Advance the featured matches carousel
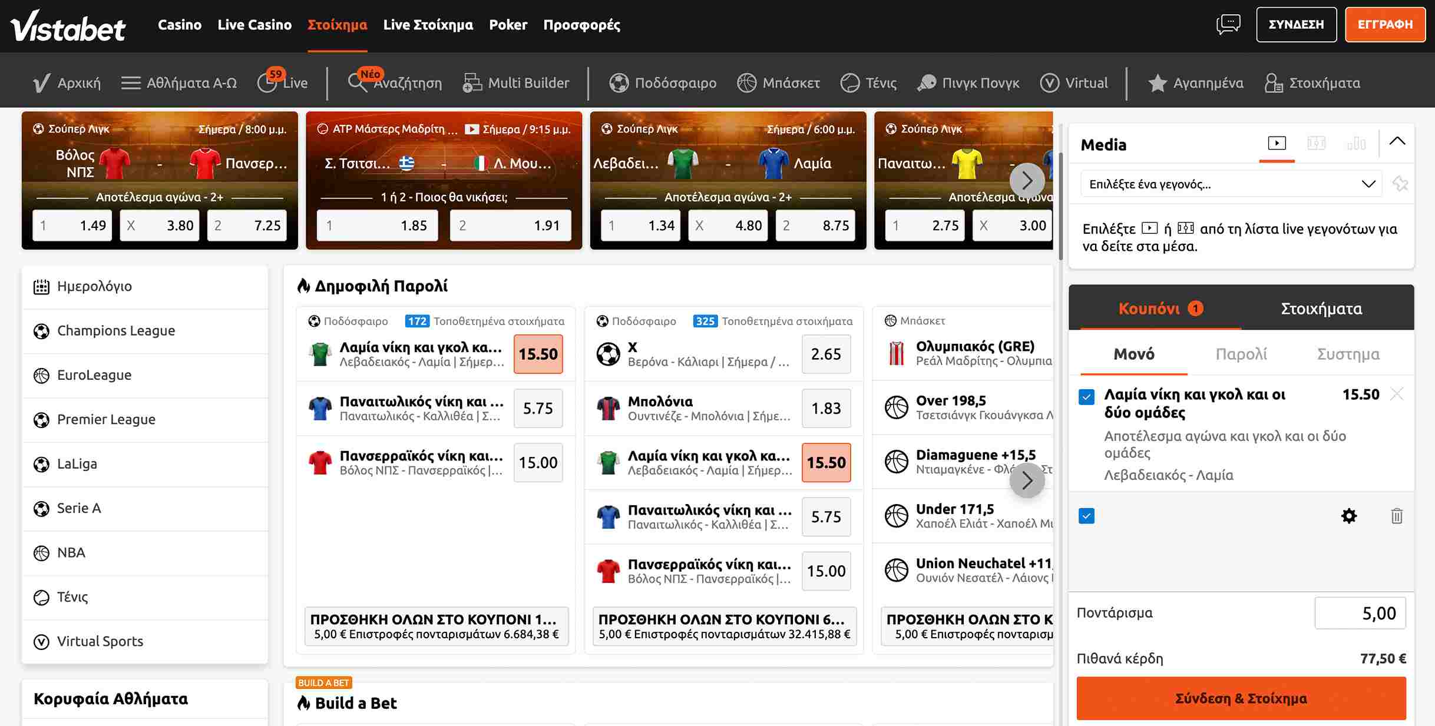 pyautogui.click(x=1027, y=180)
